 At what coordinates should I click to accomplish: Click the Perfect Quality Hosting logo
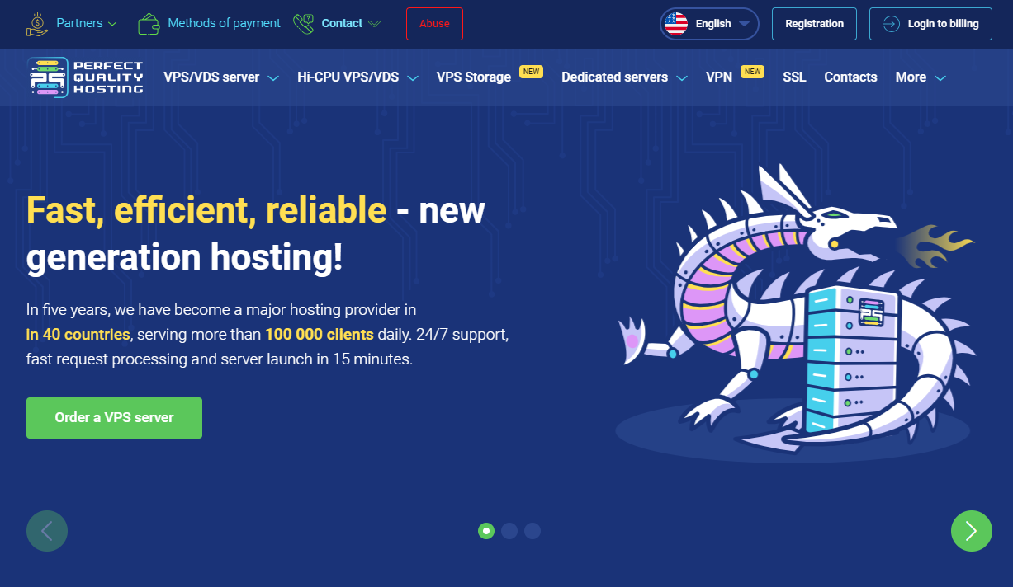(x=85, y=77)
